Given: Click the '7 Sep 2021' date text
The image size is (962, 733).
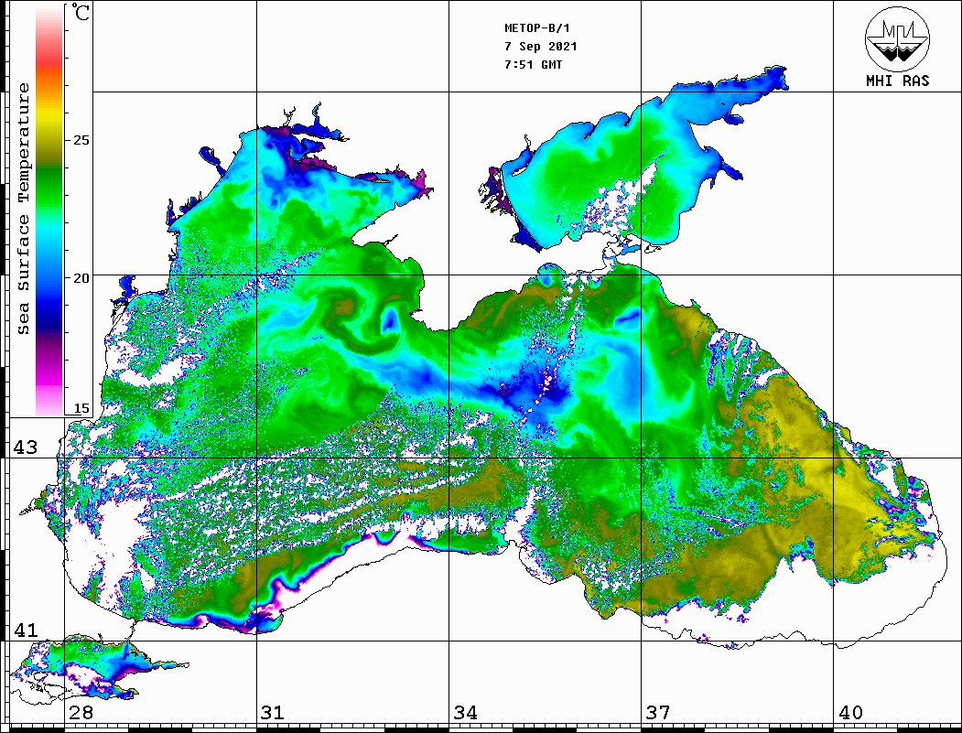Looking at the screenshot, I should 541,47.
